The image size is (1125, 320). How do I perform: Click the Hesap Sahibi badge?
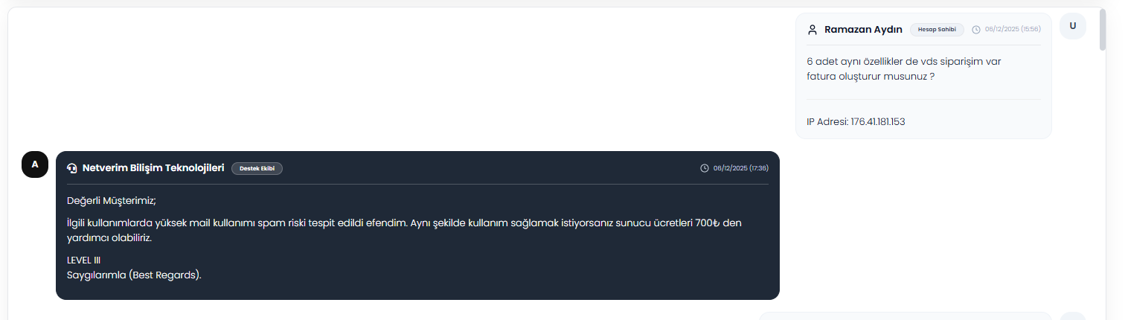pos(937,30)
